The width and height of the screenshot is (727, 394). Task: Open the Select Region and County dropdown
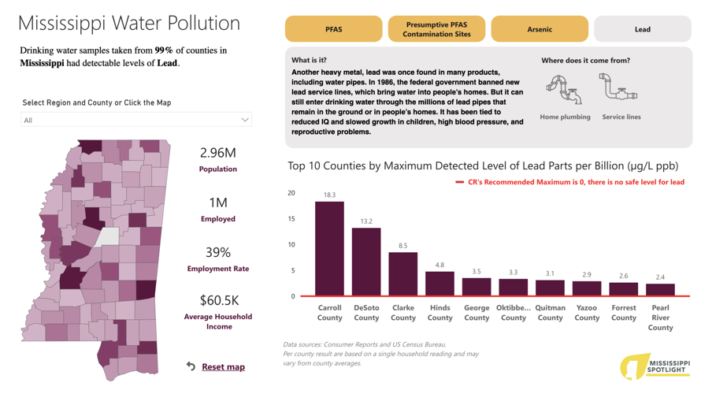(135, 120)
